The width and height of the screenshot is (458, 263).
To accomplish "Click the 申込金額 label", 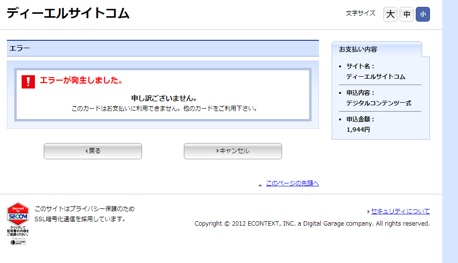I will coord(360,119).
